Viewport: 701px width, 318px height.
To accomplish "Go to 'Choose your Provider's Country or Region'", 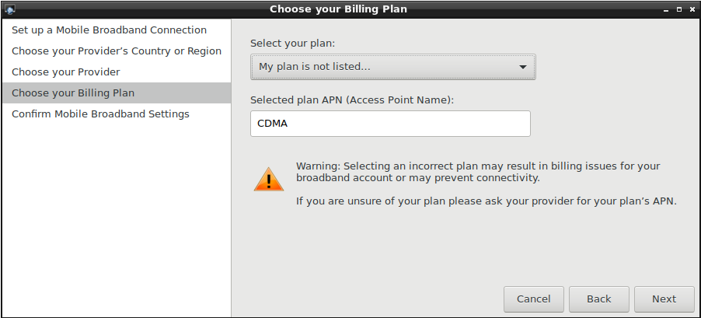I will pyautogui.click(x=117, y=51).
